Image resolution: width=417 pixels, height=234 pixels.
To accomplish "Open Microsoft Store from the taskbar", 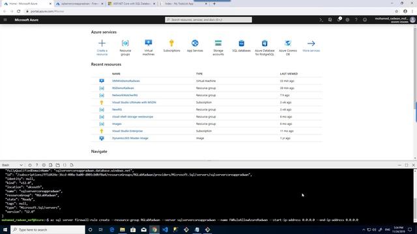I will (133, 229).
